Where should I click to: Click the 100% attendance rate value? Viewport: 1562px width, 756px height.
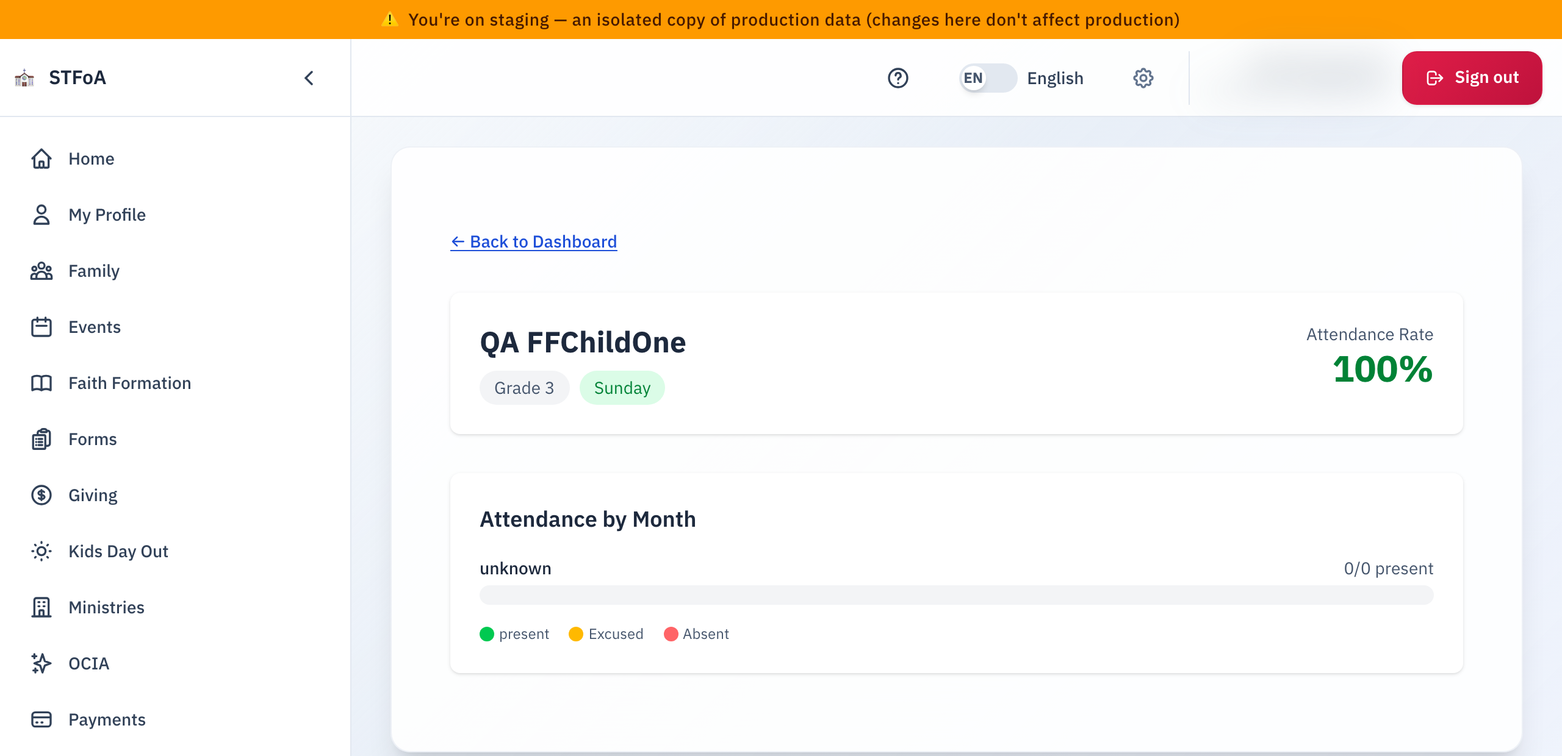click(1383, 369)
